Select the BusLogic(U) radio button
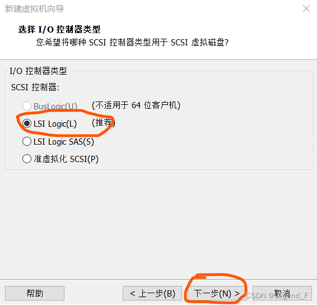The height and width of the screenshot is (305, 317). (27, 105)
